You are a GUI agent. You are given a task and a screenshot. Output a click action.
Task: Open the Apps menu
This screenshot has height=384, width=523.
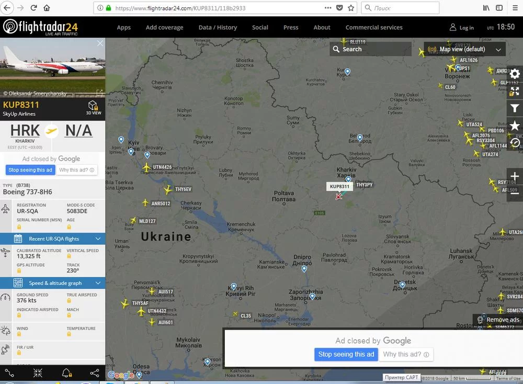(124, 27)
